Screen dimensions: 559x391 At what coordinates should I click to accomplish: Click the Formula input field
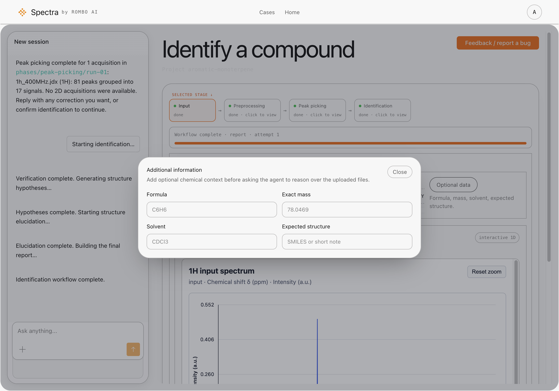click(212, 209)
